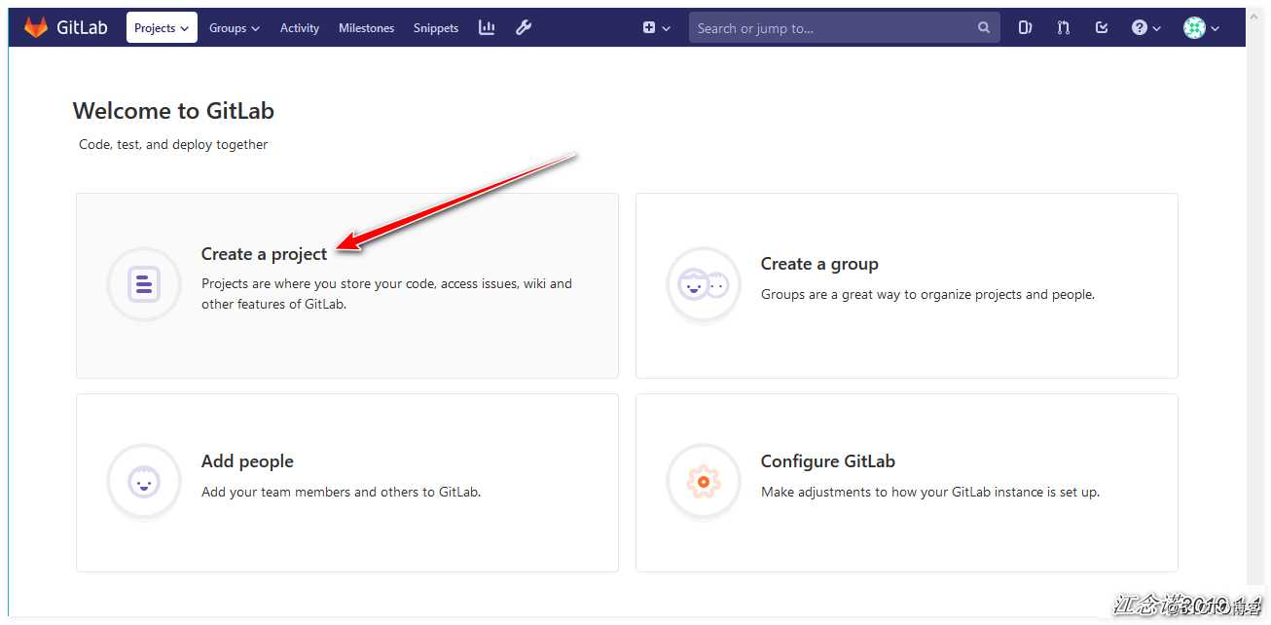Click 'Make adjustments to how your GitLab' text

coord(930,492)
